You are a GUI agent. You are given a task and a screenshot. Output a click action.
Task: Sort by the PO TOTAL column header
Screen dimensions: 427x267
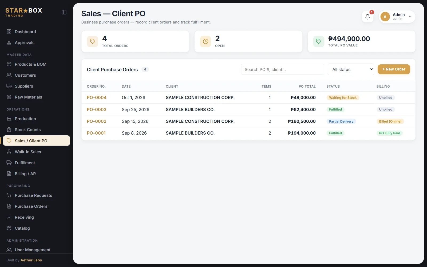(x=307, y=86)
